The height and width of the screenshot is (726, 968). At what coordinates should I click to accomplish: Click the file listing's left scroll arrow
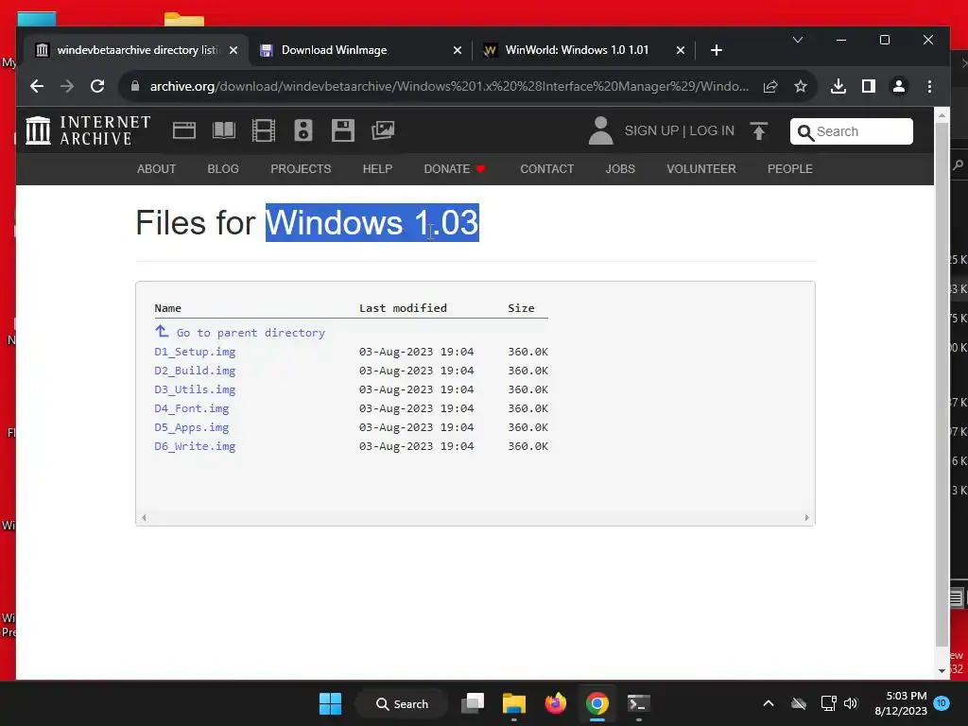144,518
